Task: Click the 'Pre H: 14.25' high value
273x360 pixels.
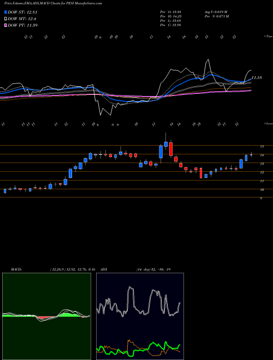Action: [x=170, y=16]
